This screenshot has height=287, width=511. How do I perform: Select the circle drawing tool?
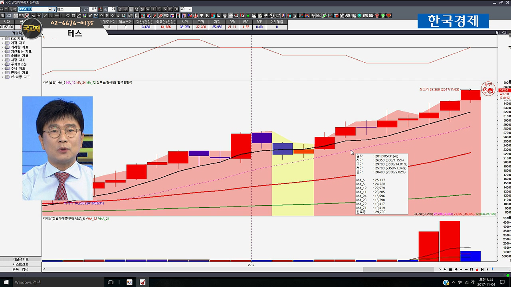pyautogui.click(x=68, y=16)
